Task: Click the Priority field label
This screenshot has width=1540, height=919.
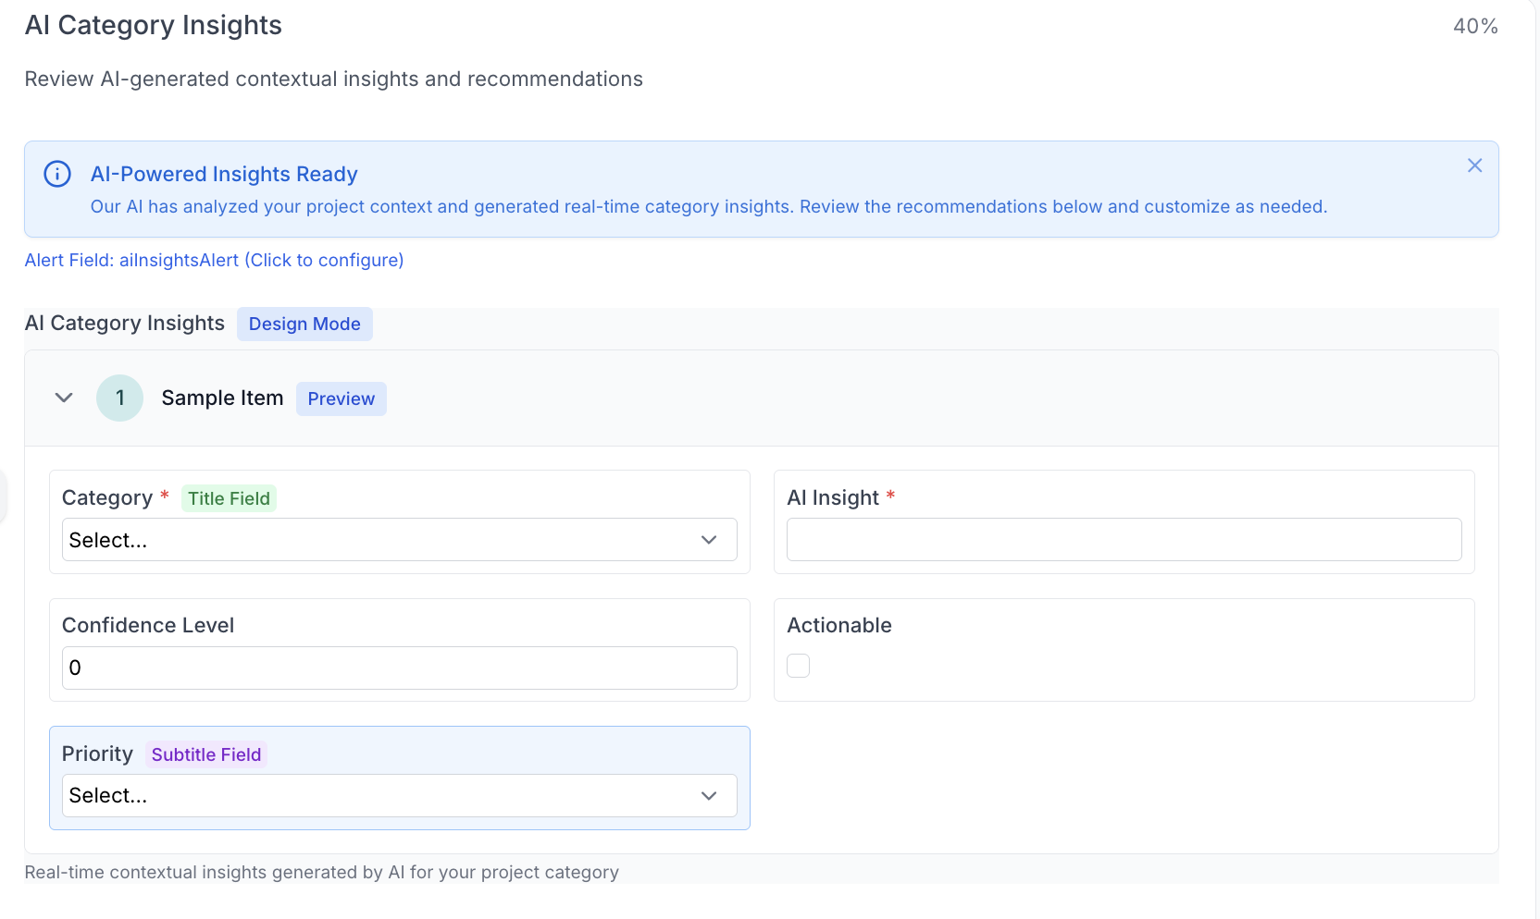Action: [97, 754]
